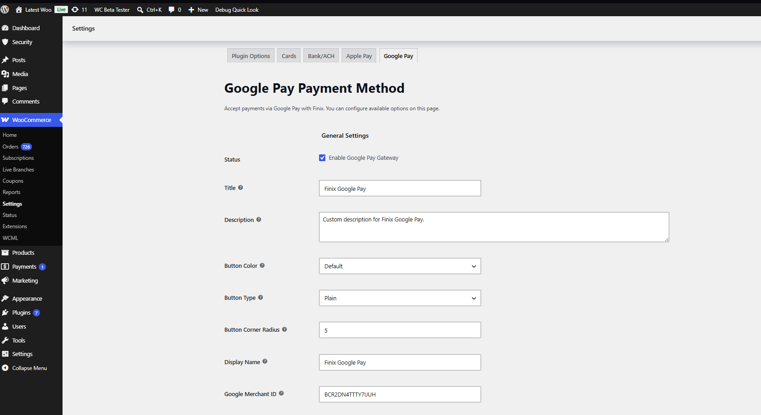Screen dimensions: 761x415
Task: Click the help icon next to Button Color
Action: coord(262,266)
